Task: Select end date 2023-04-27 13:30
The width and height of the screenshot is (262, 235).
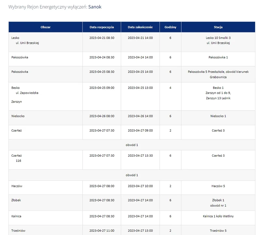Action: [x=140, y=156]
